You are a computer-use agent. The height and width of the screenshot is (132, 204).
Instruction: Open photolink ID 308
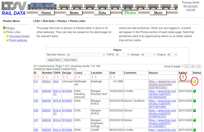[x=36, y=111]
